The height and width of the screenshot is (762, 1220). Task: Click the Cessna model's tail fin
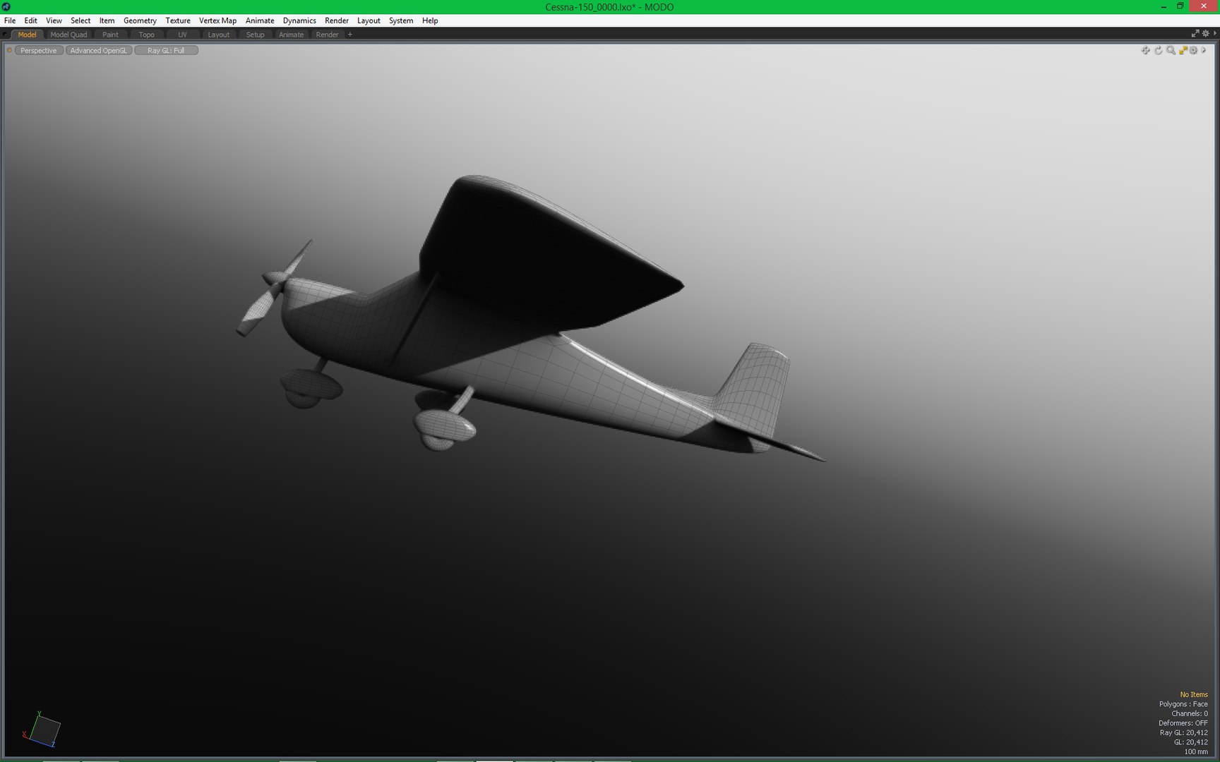pos(755,388)
